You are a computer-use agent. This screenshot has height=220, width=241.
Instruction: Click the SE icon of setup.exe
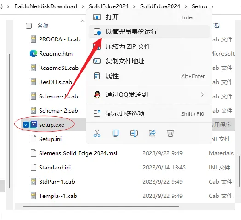[34, 124]
